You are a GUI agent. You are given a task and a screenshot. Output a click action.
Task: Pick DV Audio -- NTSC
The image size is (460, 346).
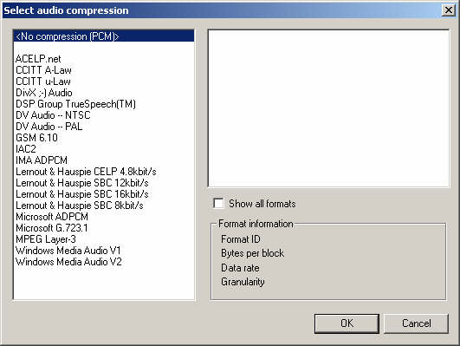[104, 115]
